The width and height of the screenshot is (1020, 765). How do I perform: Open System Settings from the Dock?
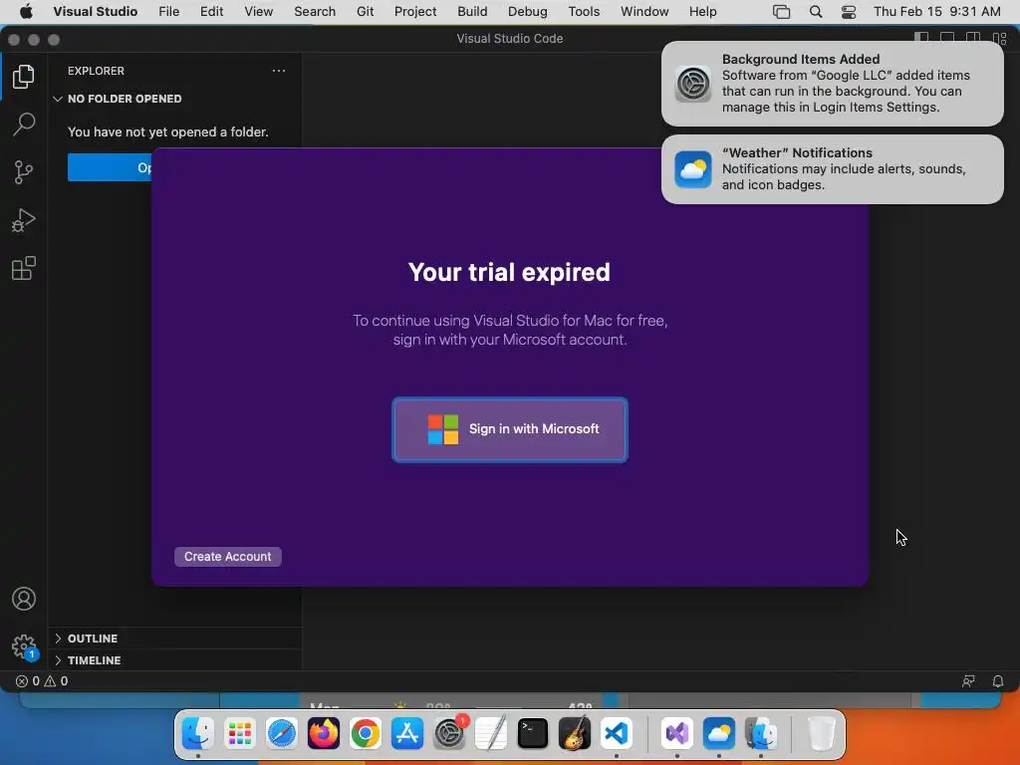[x=449, y=734]
